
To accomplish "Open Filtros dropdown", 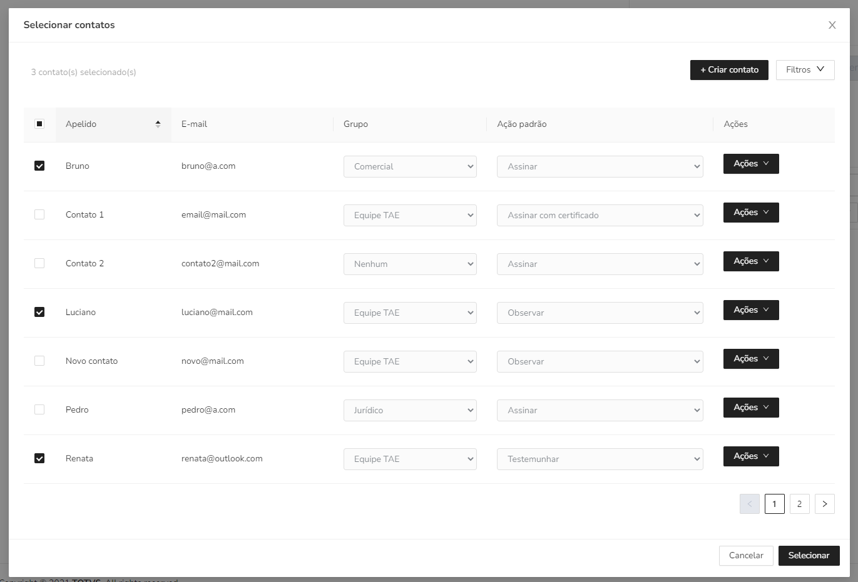I will [805, 70].
